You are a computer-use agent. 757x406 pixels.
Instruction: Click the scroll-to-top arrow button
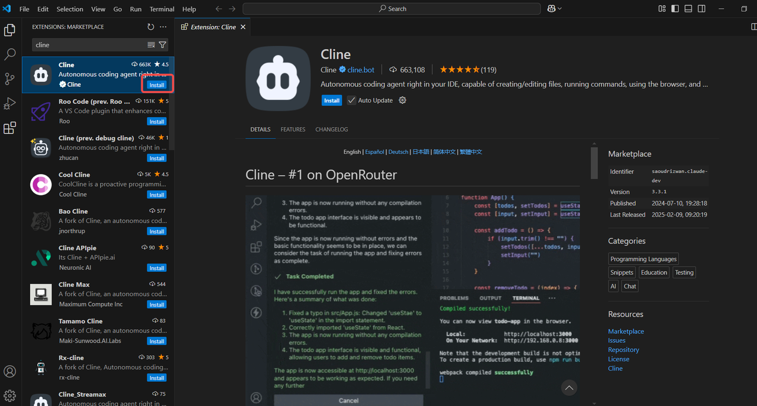(x=569, y=388)
